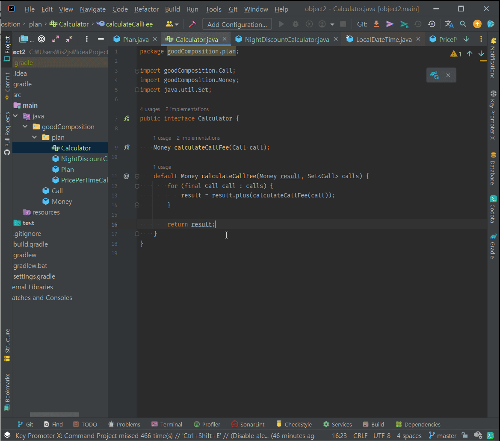Click the Add Configuration button
This screenshot has width=500, height=441.
(x=237, y=24)
